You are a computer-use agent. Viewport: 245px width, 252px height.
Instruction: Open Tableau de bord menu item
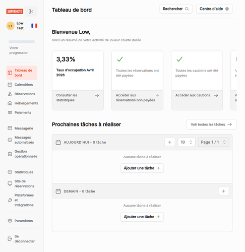[22, 73]
